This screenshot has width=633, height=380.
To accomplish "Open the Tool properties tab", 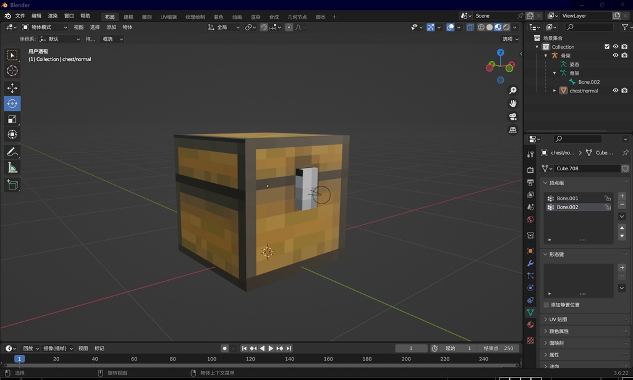I will click(530, 154).
